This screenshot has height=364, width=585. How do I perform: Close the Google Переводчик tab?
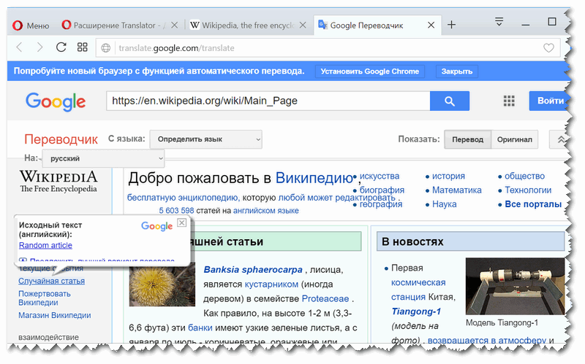point(431,26)
